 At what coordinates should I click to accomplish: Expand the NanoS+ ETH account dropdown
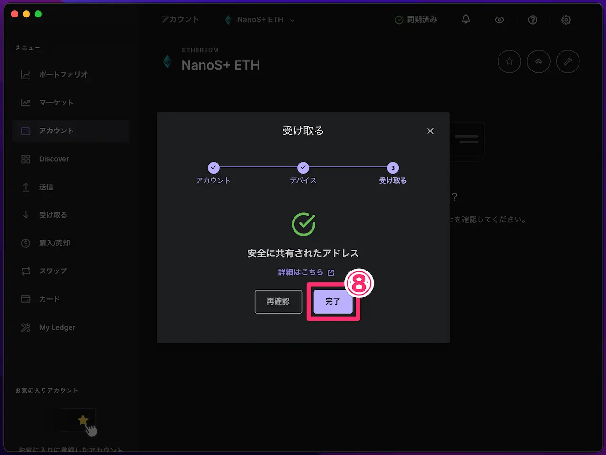click(260, 20)
